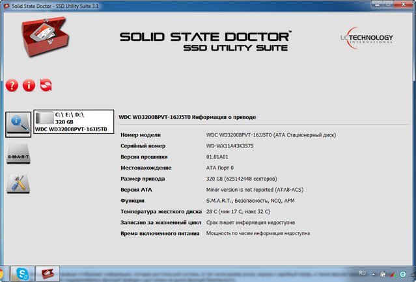
Task: Close the Solid State Doctor window
Action: 404,5
